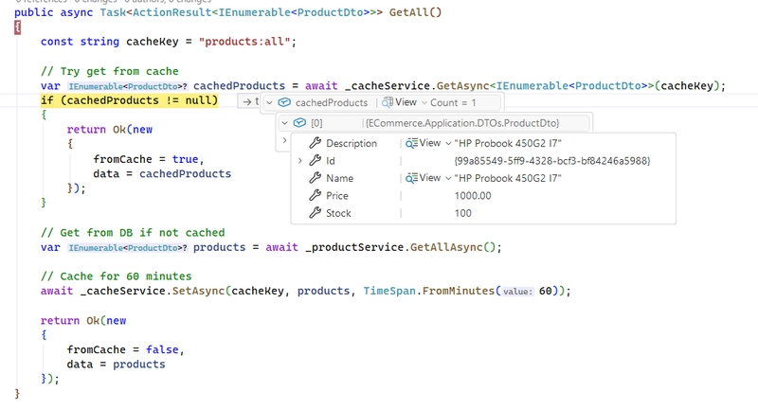Screen dimensions: 758x410
Task: Click the 'value:' parameter hint
Action: 517,292
